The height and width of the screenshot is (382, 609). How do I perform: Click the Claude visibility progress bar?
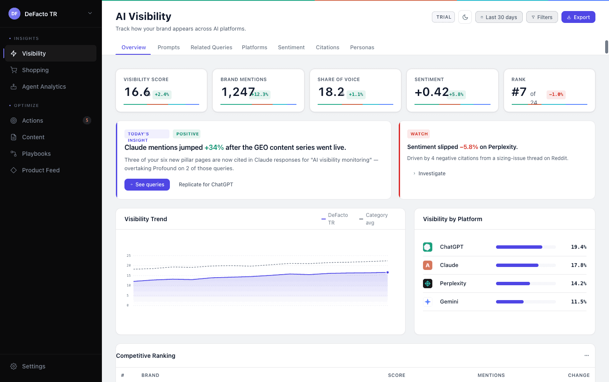[x=525, y=265]
